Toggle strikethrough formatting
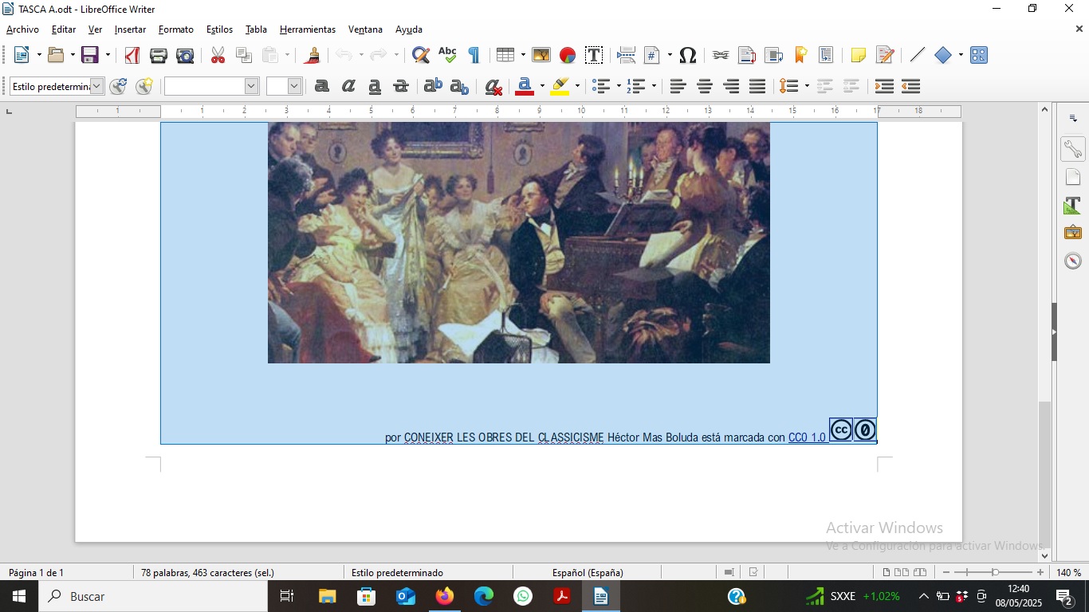 click(x=401, y=86)
